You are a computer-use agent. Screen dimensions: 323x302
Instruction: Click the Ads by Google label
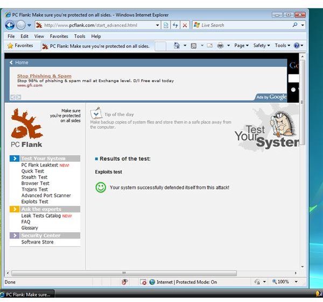pos(271,97)
